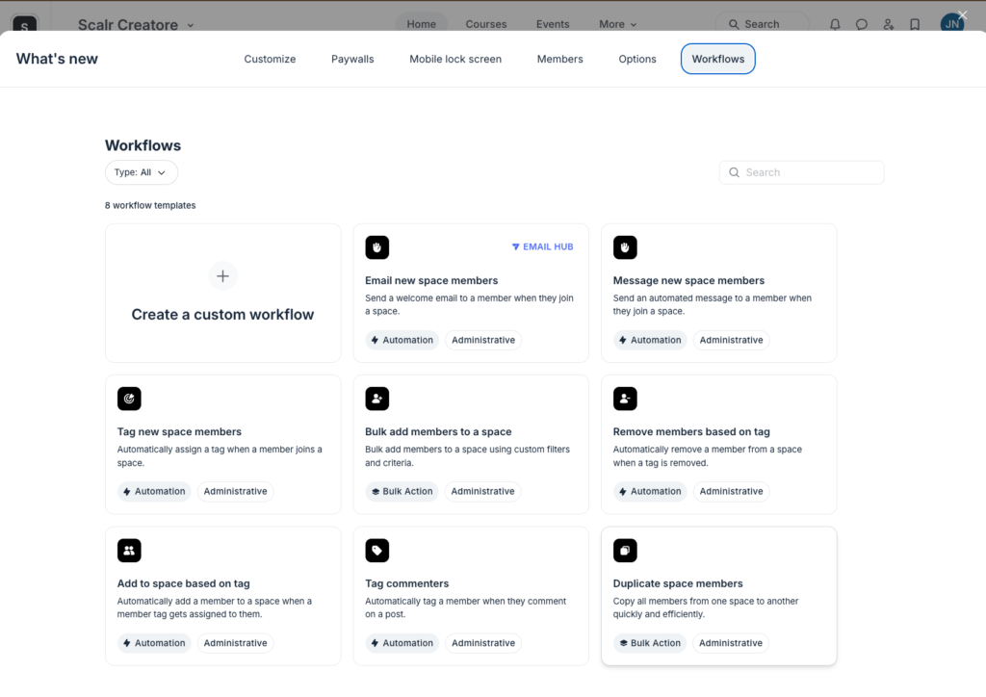The image size is (986, 697).
Task: Open the Mobile lock screen tab
Action: (x=455, y=59)
